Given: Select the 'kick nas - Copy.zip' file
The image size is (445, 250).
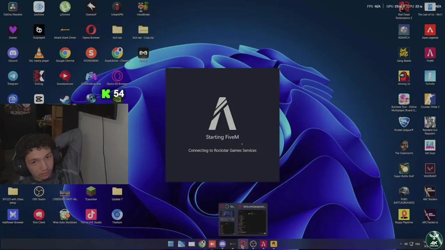Looking at the screenshot, I should pos(143,32).
